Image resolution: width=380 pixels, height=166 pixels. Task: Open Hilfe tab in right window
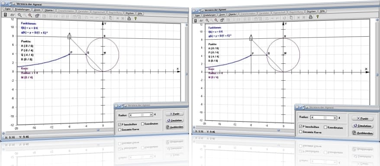point(322,11)
